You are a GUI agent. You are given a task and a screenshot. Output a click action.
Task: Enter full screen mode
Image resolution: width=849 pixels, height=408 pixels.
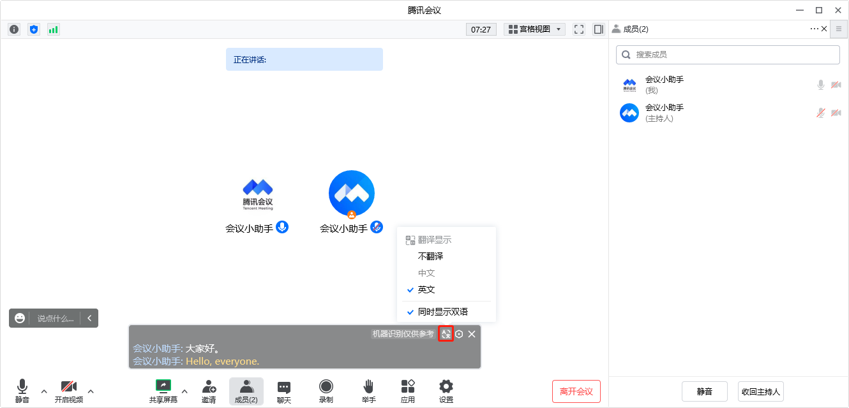click(x=578, y=29)
